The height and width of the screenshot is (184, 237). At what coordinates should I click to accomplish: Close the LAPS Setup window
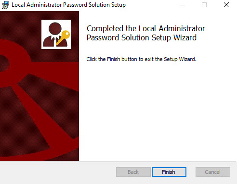click(x=226, y=5)
